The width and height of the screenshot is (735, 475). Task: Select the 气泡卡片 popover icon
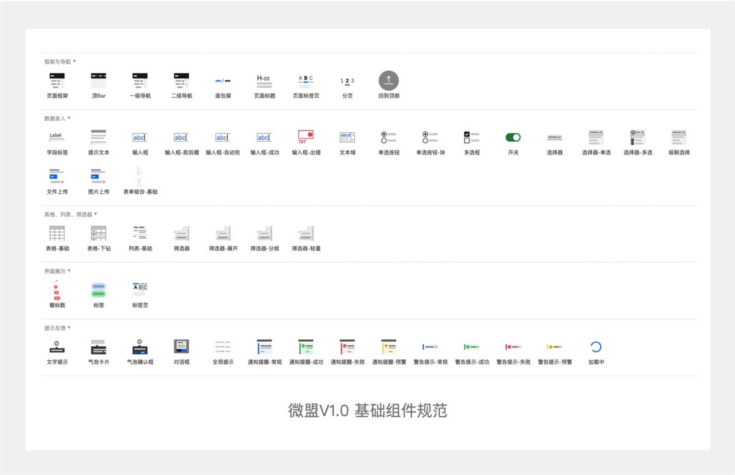(99, 346)
